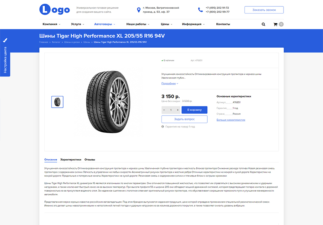Decrease quantity with the minus button
The image size is (323, 225).
[x=164, y=110]
